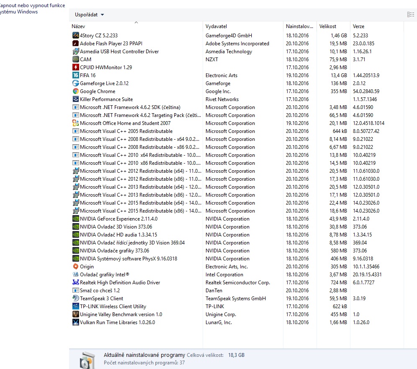
Task: Click the 1,46 GB size value
Action: 339,36
